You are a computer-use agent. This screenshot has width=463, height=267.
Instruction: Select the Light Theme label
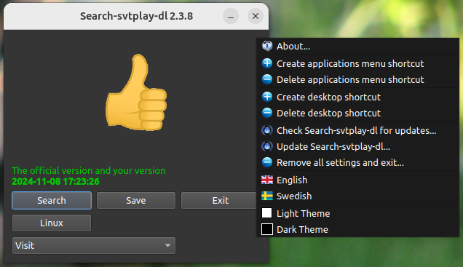pyautogui.click(x=303, y=213)
